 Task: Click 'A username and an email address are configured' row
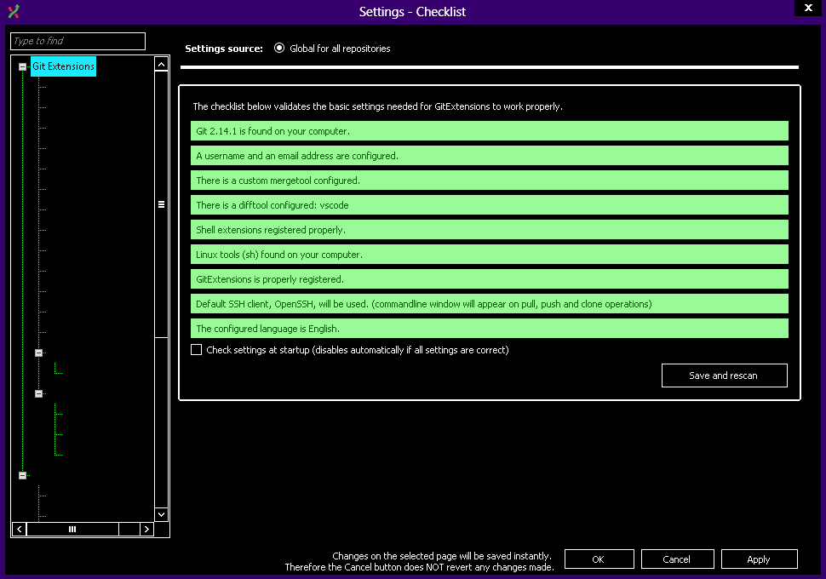click(490, 156)
